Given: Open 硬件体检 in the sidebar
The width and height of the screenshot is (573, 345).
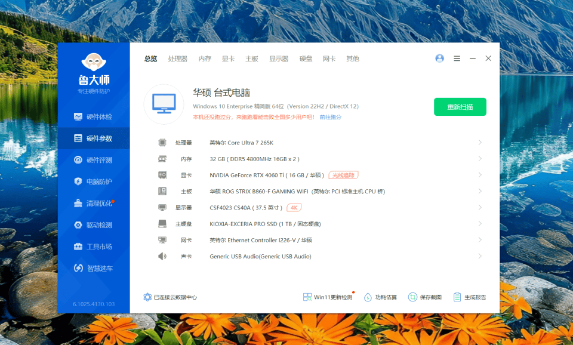Looking at the screenshot, I should pos(94,117).
